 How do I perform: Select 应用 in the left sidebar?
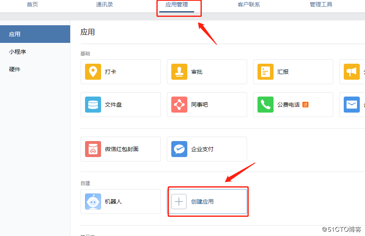35,34
